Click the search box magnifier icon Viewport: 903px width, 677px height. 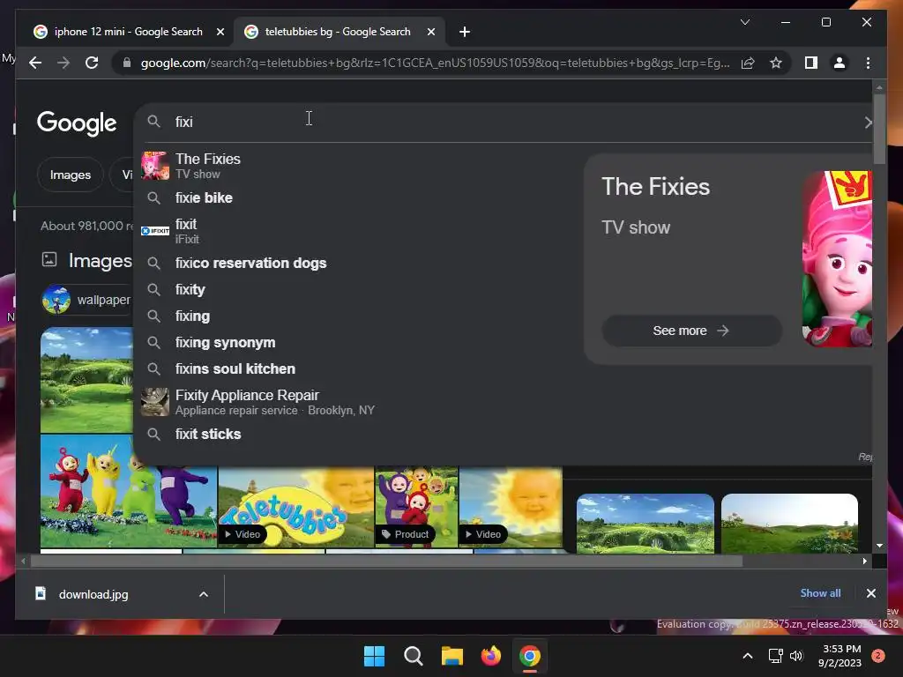point(153,121)
